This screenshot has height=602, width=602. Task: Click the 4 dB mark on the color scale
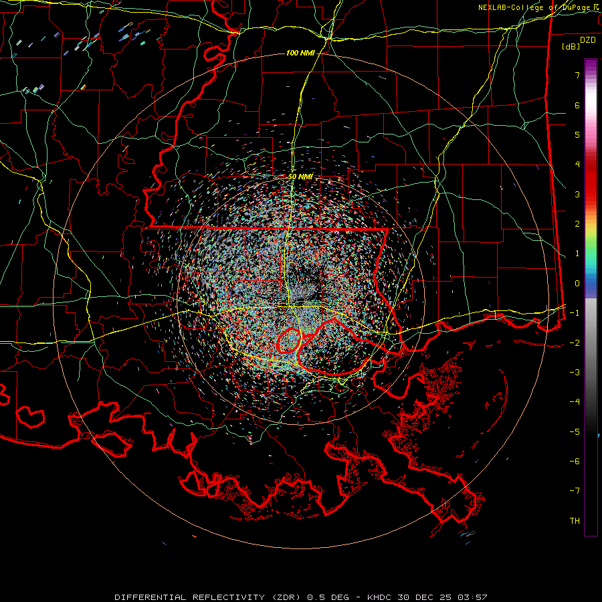pyautogui.click(x=577, y=165)
